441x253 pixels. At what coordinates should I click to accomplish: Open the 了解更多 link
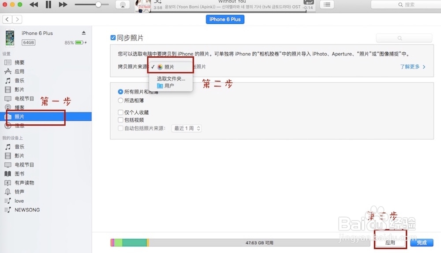(x=413, y=67)
